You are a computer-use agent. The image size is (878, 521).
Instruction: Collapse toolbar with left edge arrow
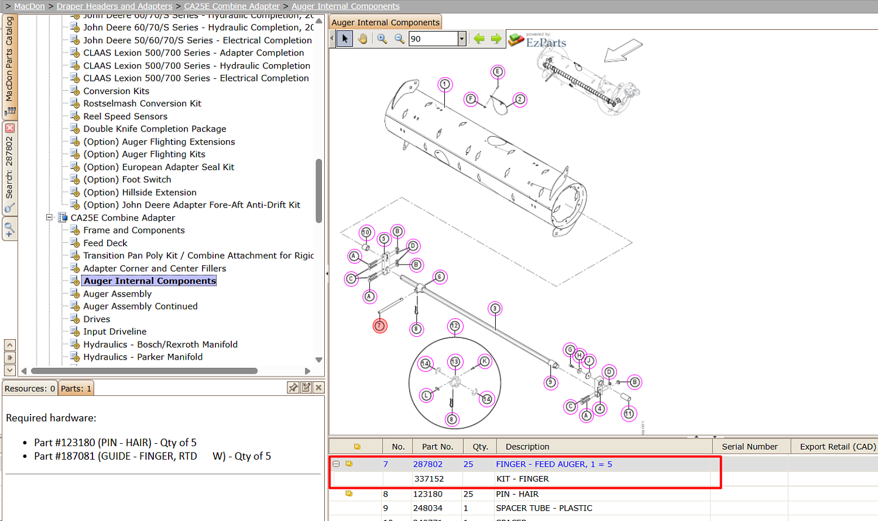tap(332, 39)
